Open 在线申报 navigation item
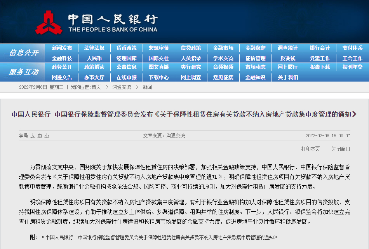The width and height of the screenshot is (369, 249). 126,77
